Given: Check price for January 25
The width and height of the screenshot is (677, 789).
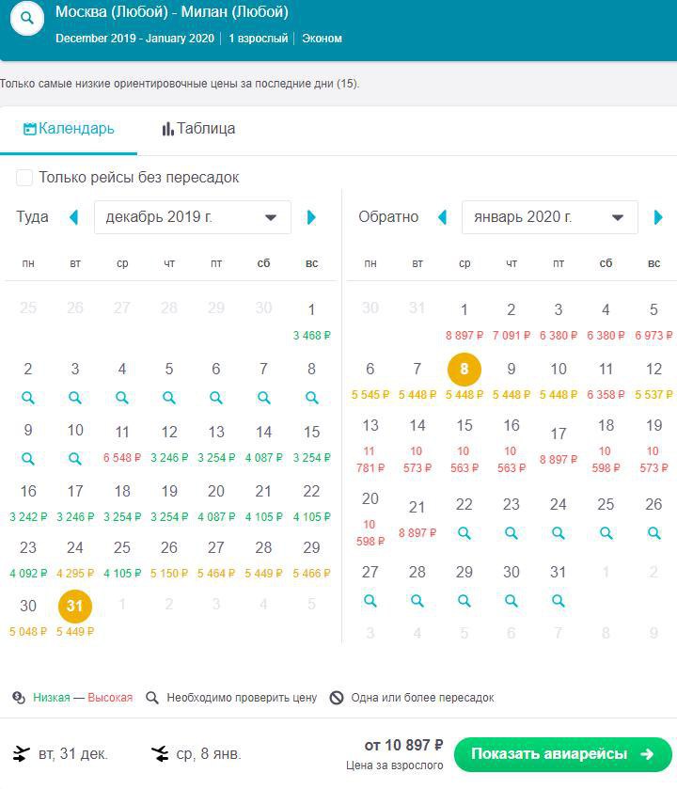Looking at the screenshot, I should tap(606, 533).
